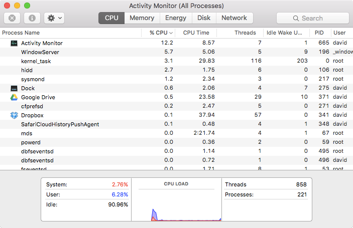
Task: Click the 12.2 CPU percentage value
Action: [x=167, y=43]
